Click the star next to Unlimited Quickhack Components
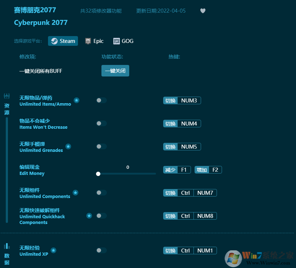Image resolution: width=296 pixels, height=268 pixels. tap(89, 216)
